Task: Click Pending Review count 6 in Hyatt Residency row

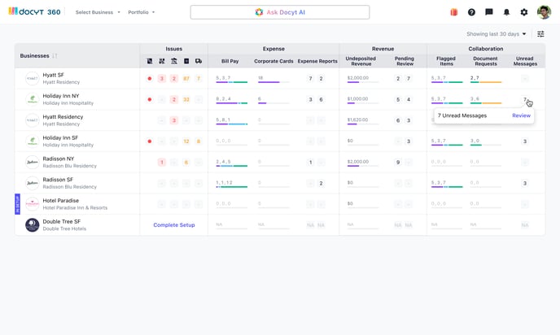Action: click(398, 120)
